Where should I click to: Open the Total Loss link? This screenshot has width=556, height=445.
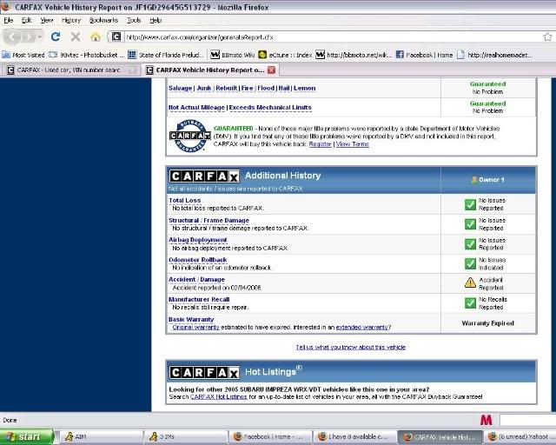click(x=185, y=200)
